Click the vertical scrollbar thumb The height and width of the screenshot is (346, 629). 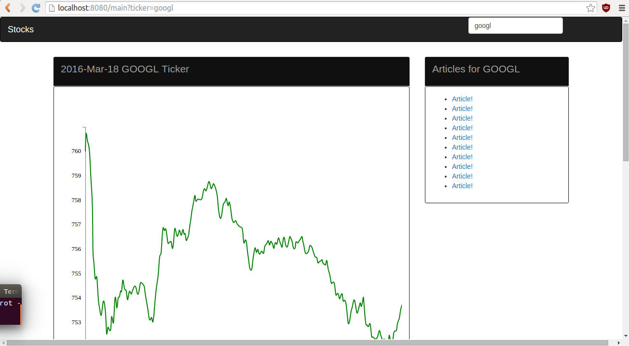[x=626, y=92]
